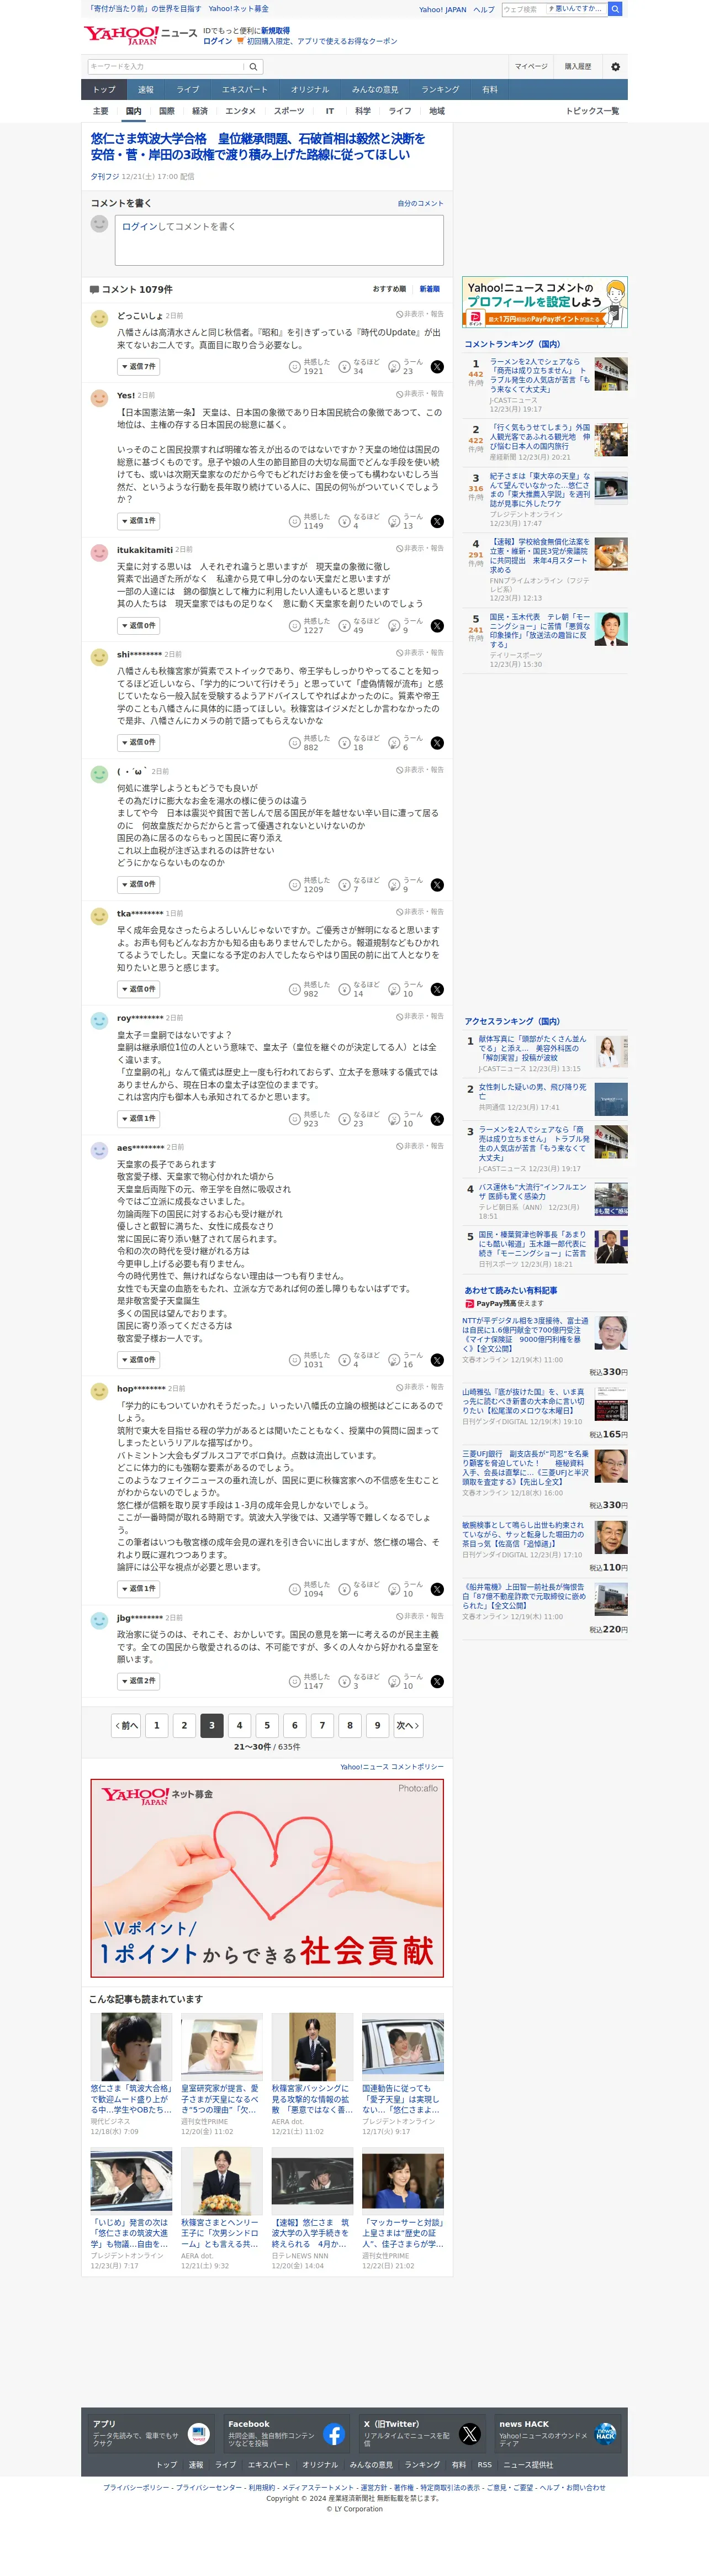Select the エンタメ category tab

(x=240, y=111)
